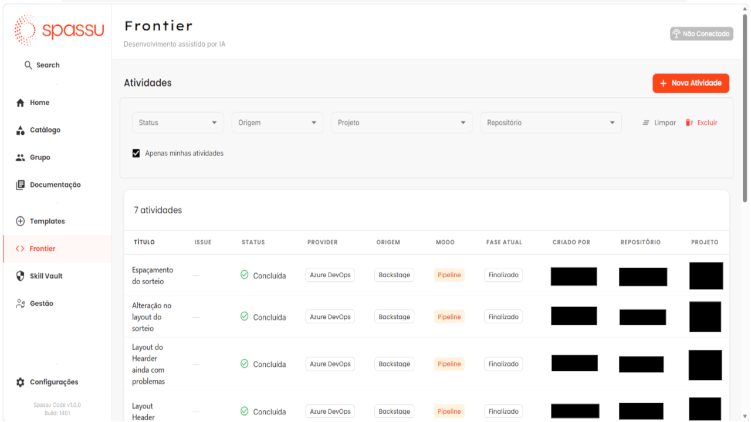
Task: Click the Configurações gear icon
Action: 21,382
